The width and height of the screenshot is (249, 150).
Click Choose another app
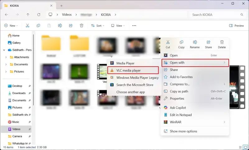[x=134, y=92]
